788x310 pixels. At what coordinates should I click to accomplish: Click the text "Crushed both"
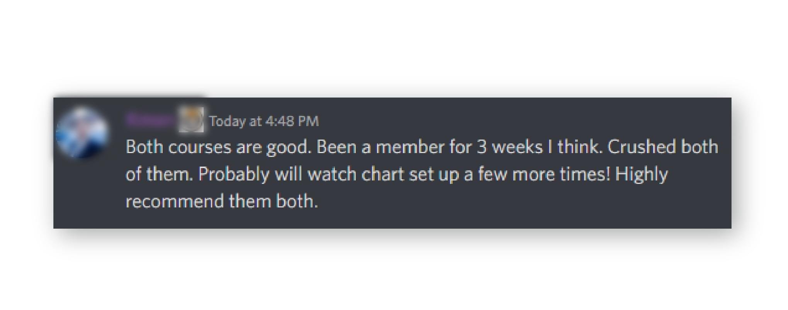pos(662,147)
